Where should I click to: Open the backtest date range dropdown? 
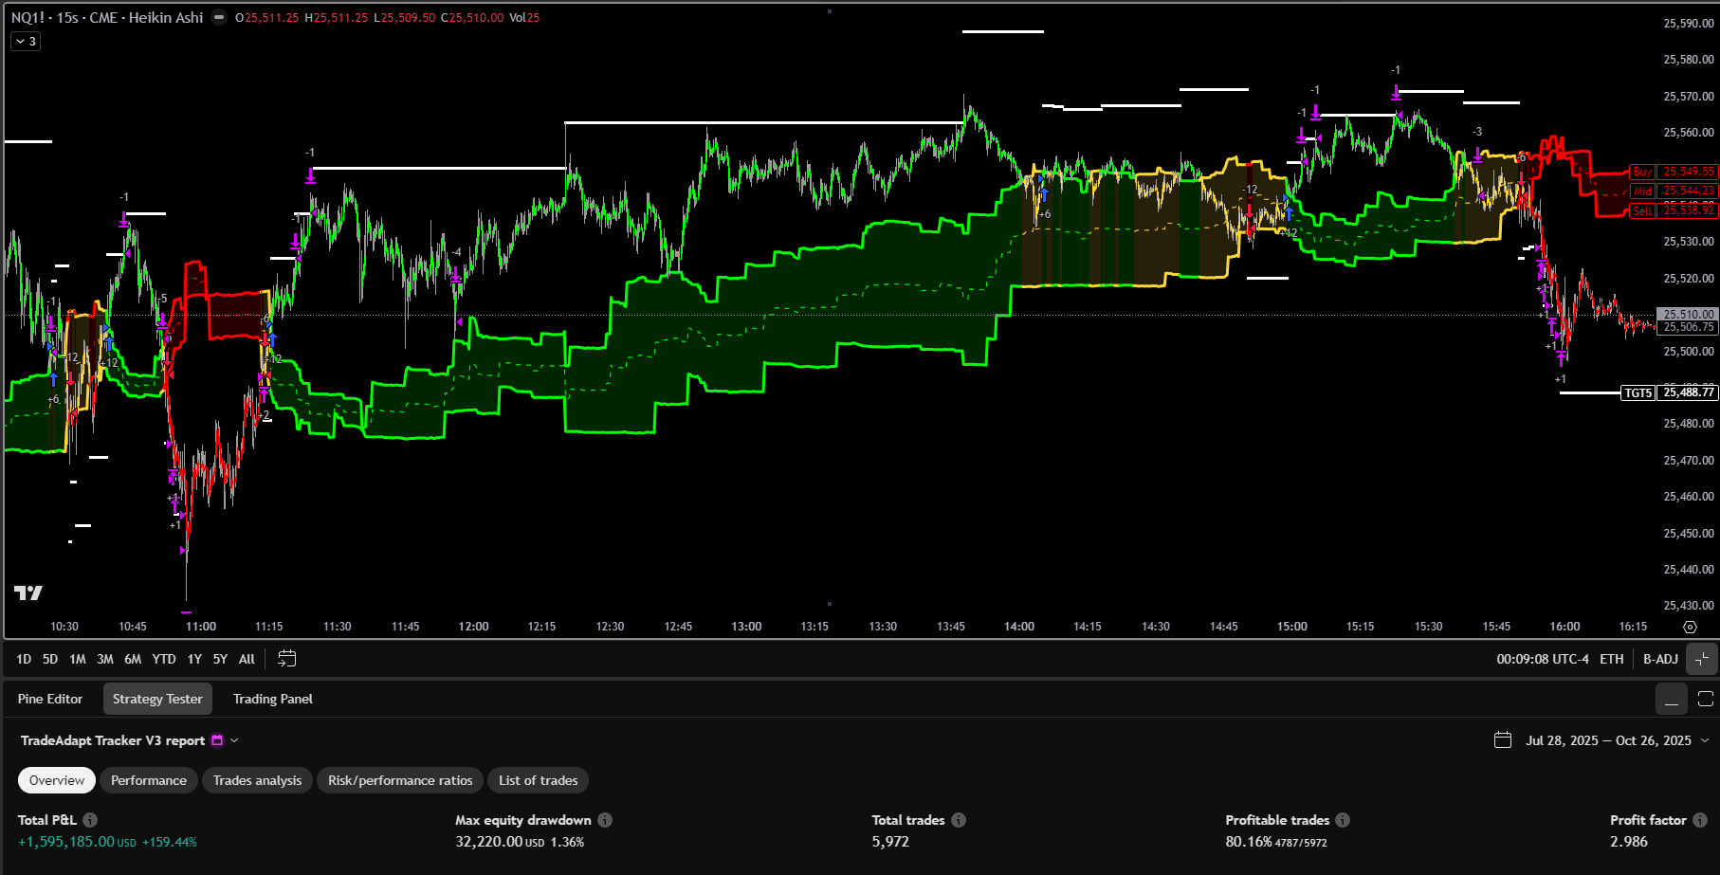point(1704,740)
